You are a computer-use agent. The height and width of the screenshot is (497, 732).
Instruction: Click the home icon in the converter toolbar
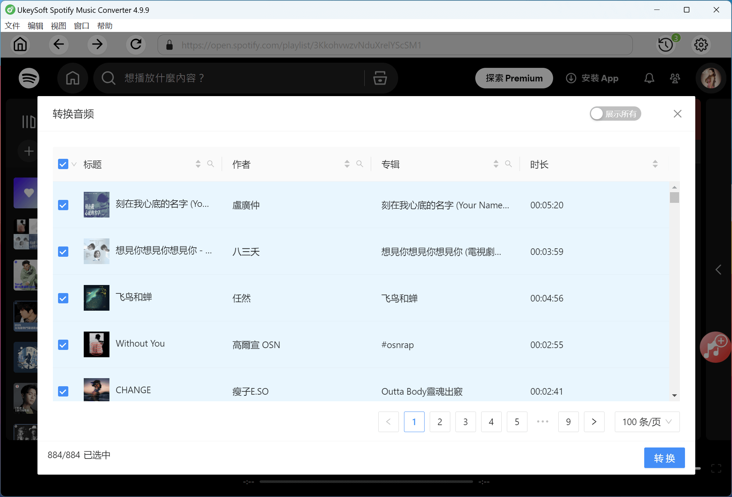point(20,44)
